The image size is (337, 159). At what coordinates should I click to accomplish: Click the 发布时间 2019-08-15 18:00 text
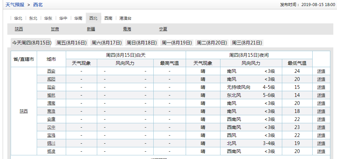point(307,5)
